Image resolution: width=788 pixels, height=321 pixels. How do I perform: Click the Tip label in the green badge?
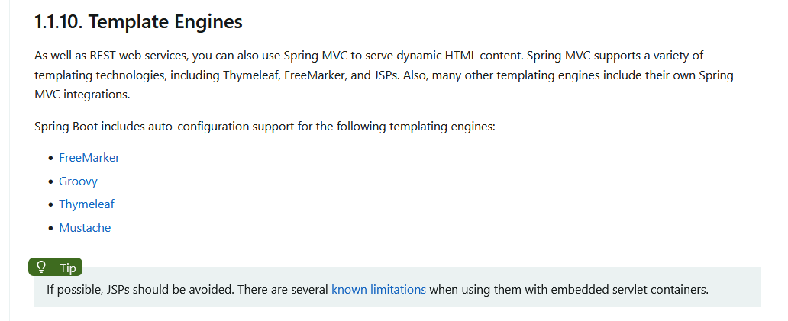pyautogui.click(x=68, y=268)
